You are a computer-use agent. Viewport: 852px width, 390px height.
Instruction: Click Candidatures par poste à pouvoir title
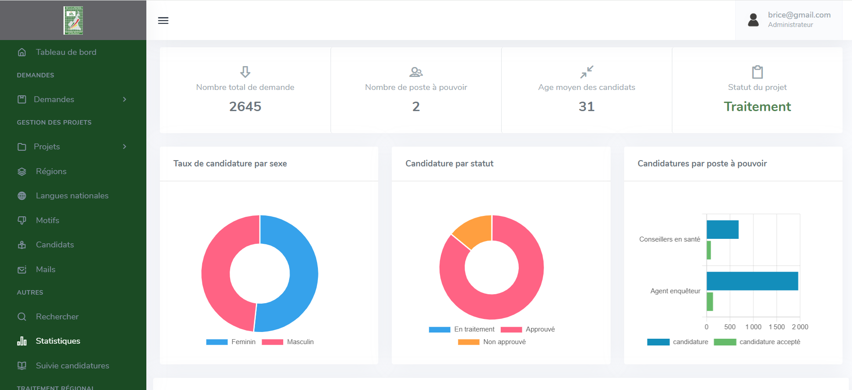(702, 164)
